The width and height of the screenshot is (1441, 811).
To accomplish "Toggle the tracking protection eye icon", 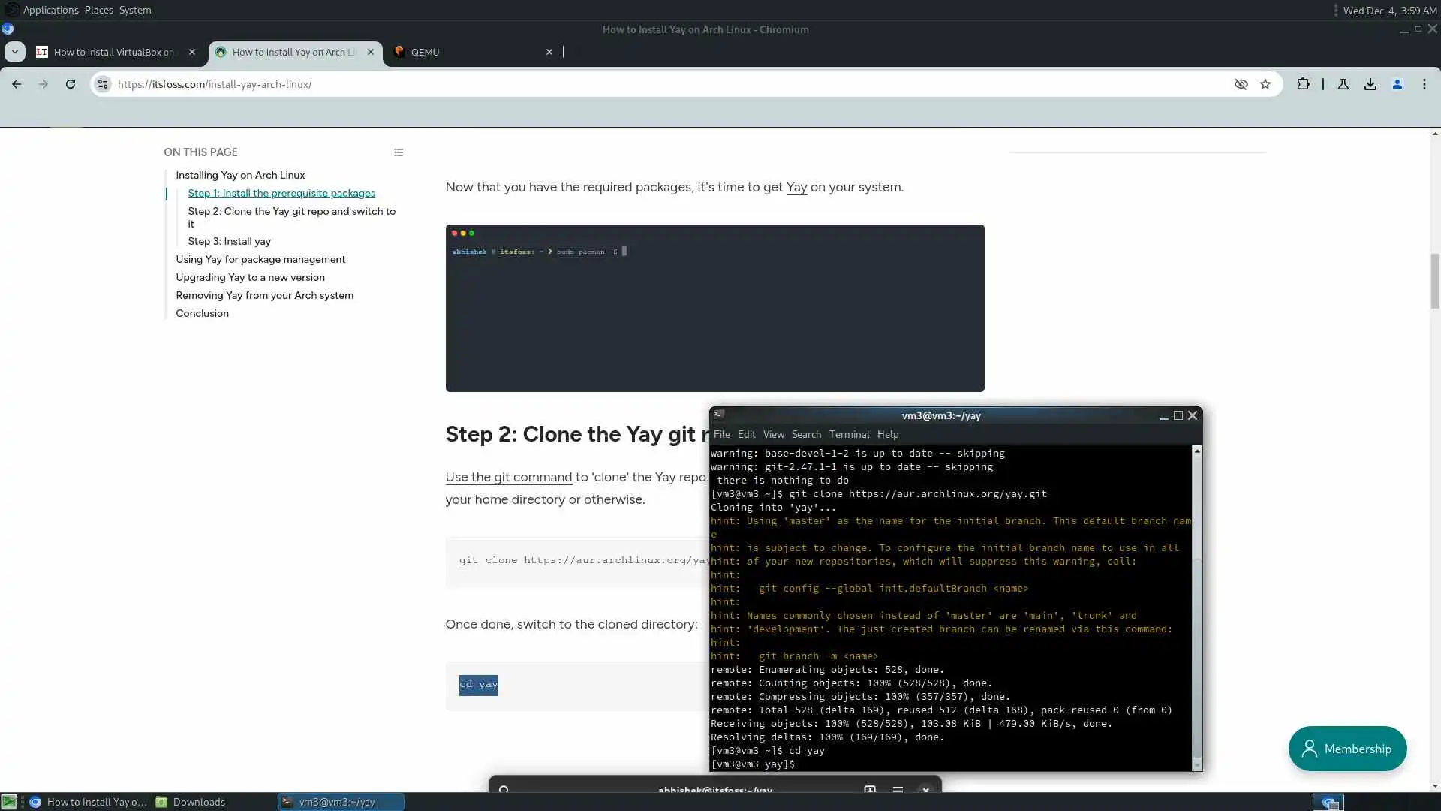I will tap(1241, 84).
